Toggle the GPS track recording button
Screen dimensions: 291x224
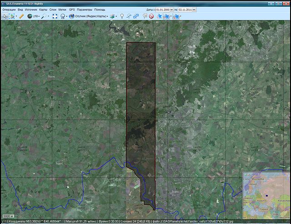(x=167, y=16)
